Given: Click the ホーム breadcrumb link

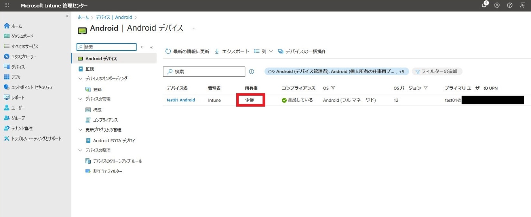Looking at the screenshot, I should point(83,17).
